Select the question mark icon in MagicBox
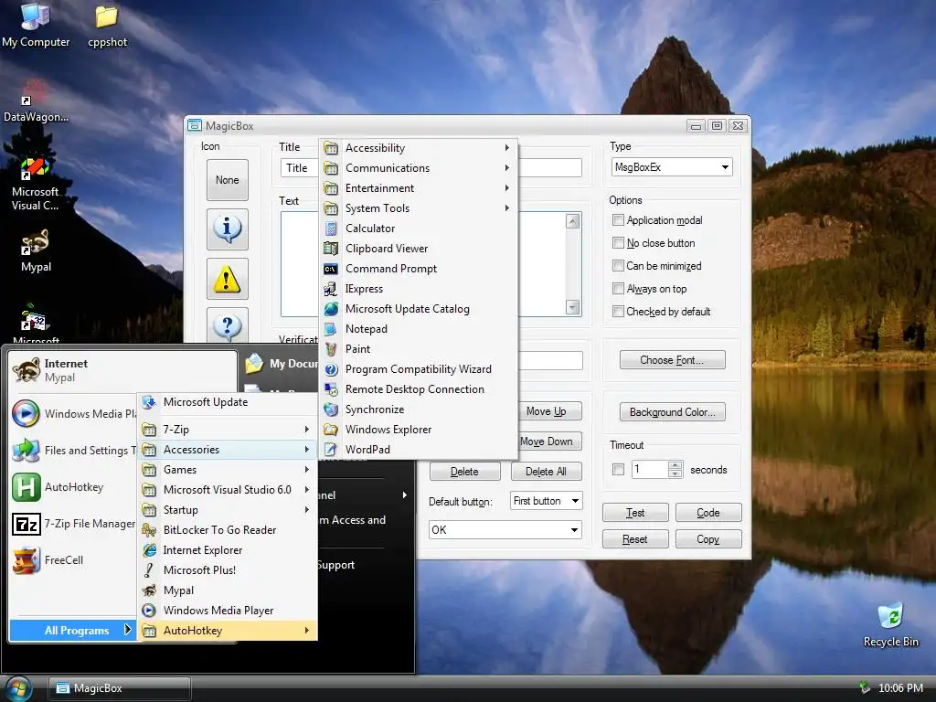This screenshot has height=702, width=936. 228,325
